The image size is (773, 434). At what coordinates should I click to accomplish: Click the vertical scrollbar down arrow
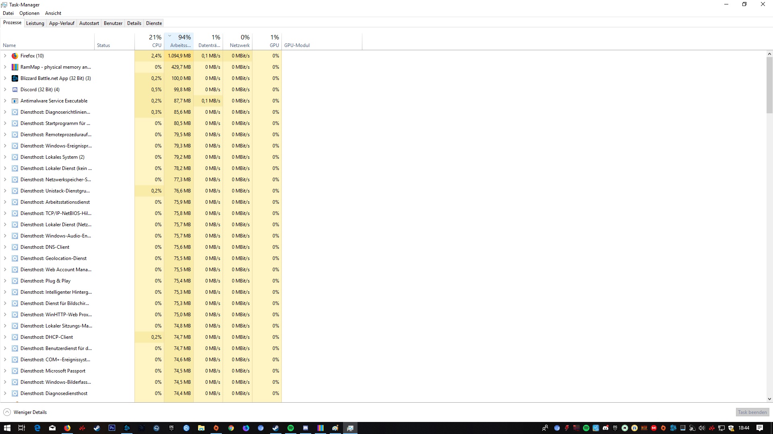(x=769, y=399)
